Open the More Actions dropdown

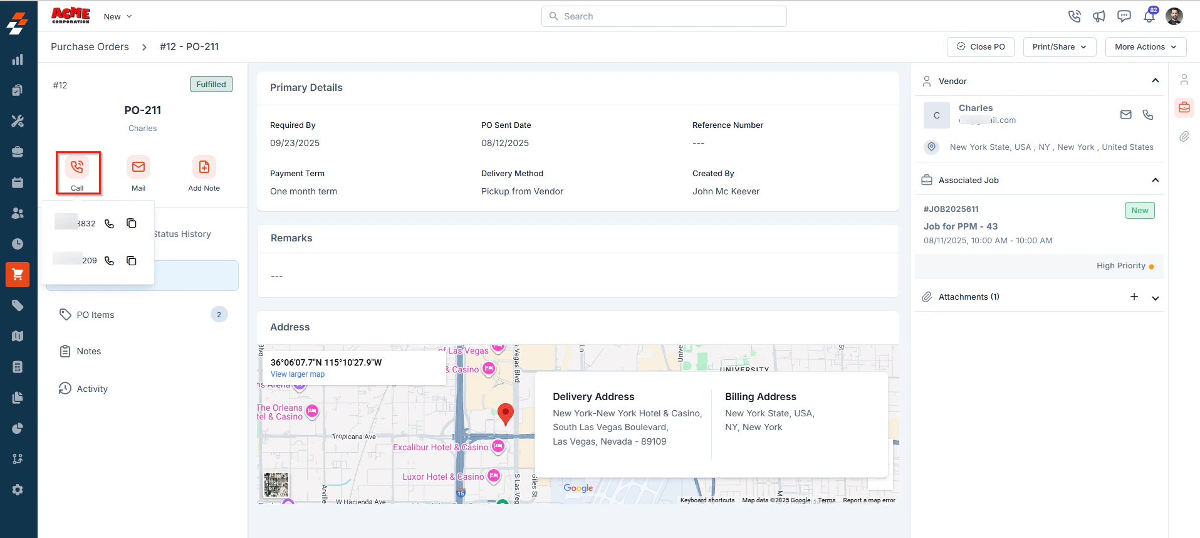[x=1145, y=47]
